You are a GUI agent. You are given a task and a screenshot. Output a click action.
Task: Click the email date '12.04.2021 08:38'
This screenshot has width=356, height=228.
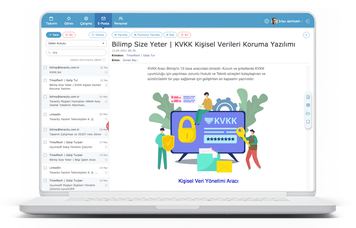tap(123, 51)
